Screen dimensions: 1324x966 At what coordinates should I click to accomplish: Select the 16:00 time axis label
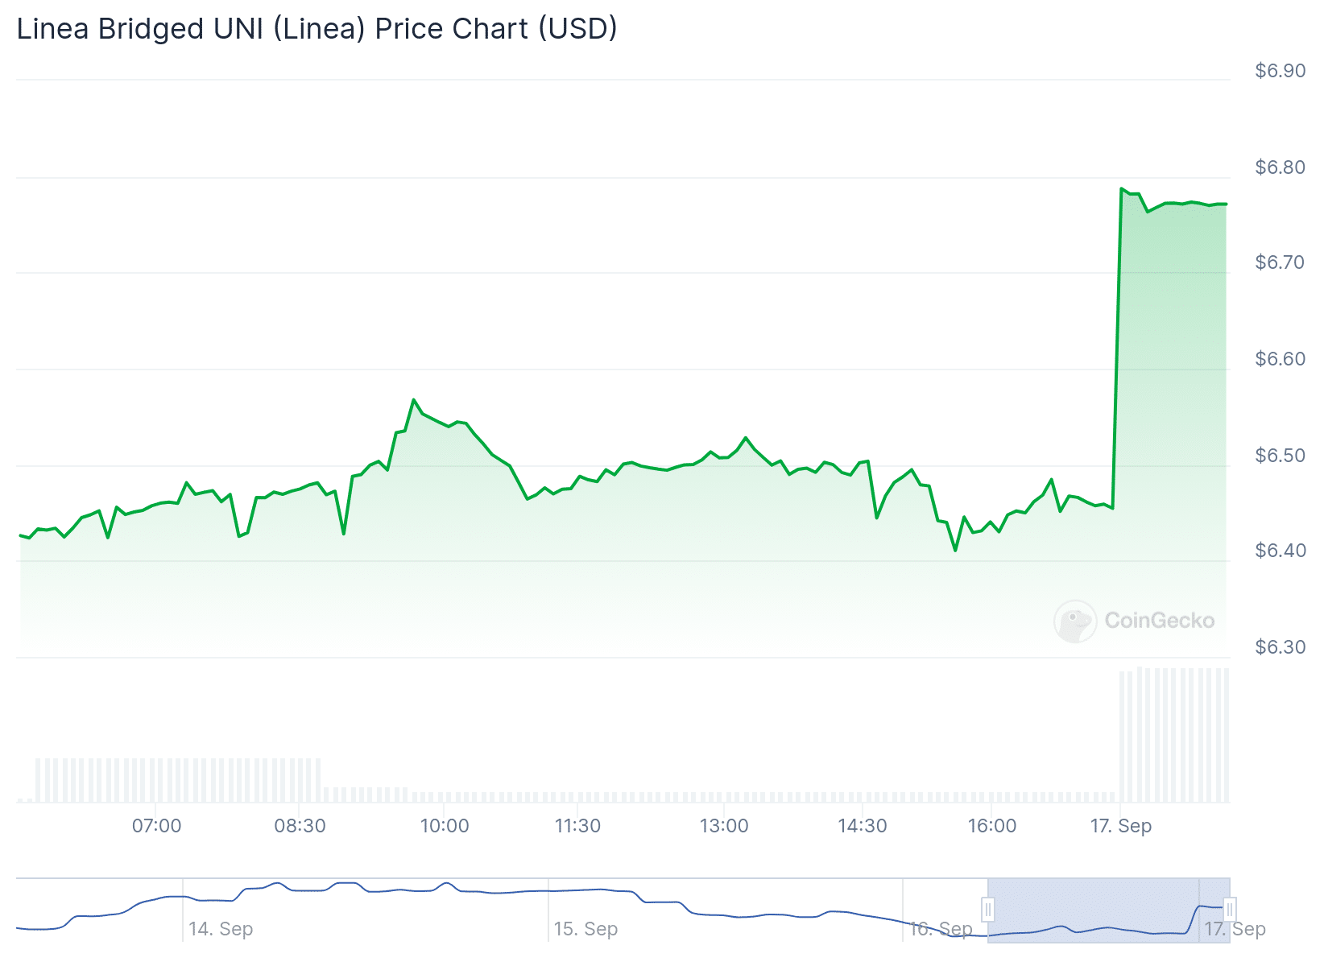click(x=991, y=826)
